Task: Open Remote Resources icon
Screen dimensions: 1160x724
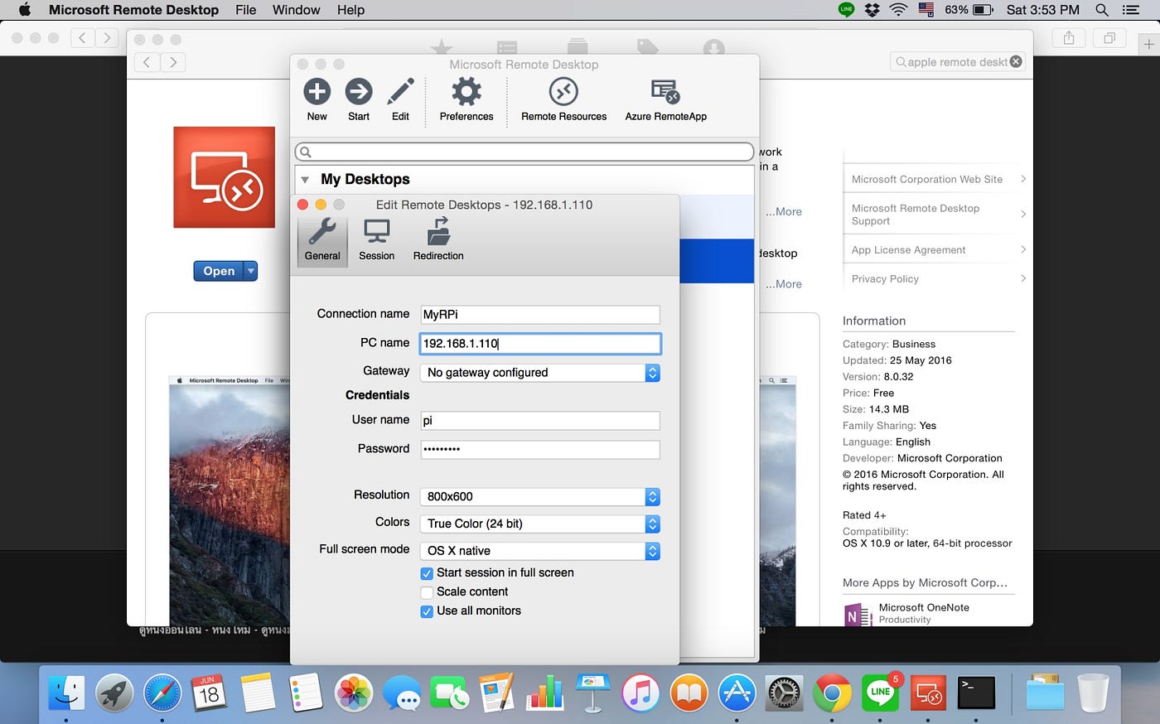Action: coord(563,92)
